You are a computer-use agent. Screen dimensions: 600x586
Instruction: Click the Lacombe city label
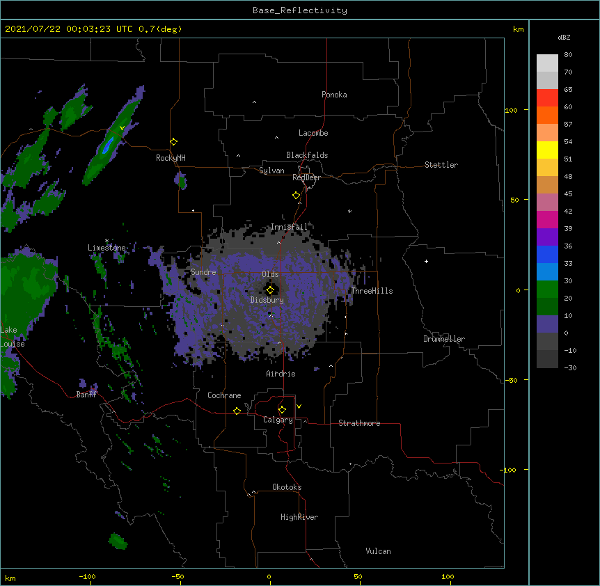pyautogui.click(x=313, y=133)
